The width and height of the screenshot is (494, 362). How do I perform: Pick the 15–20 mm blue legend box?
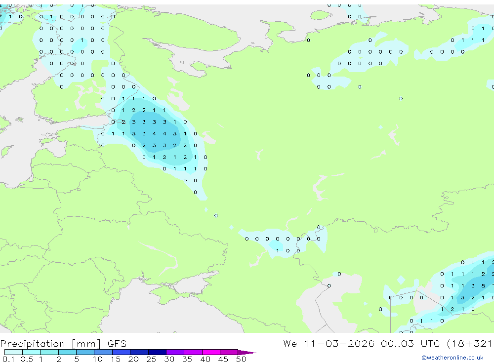(x=122, y=352)
